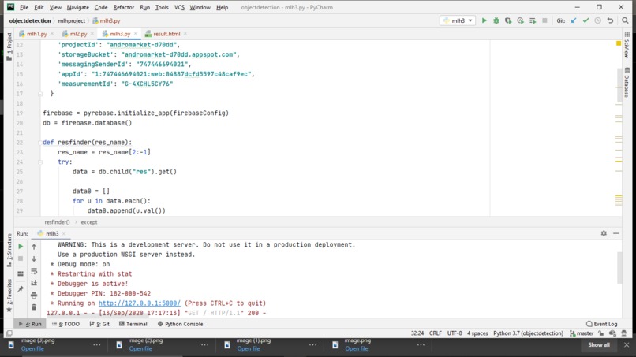The height and width of the screenshot is (357, 636).
Task: Click the editor vertical scrollbar
Action: [619, 85]
